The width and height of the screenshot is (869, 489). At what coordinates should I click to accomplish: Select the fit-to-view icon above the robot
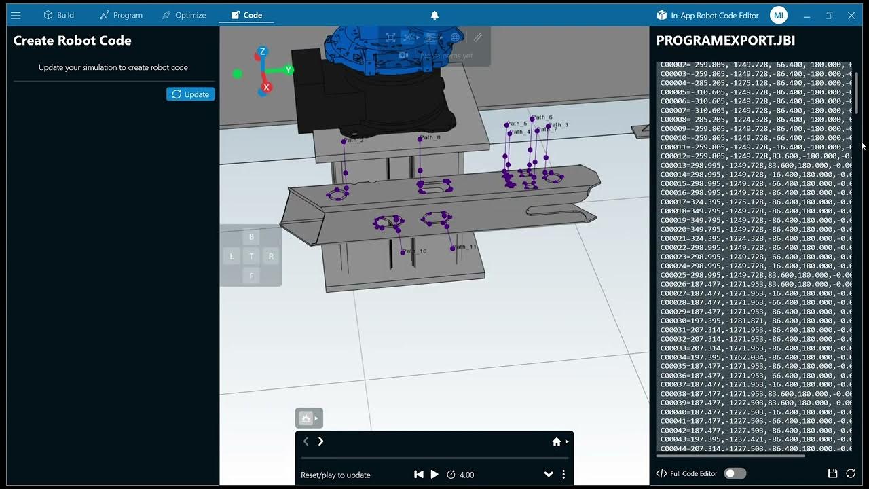point(391,37)
